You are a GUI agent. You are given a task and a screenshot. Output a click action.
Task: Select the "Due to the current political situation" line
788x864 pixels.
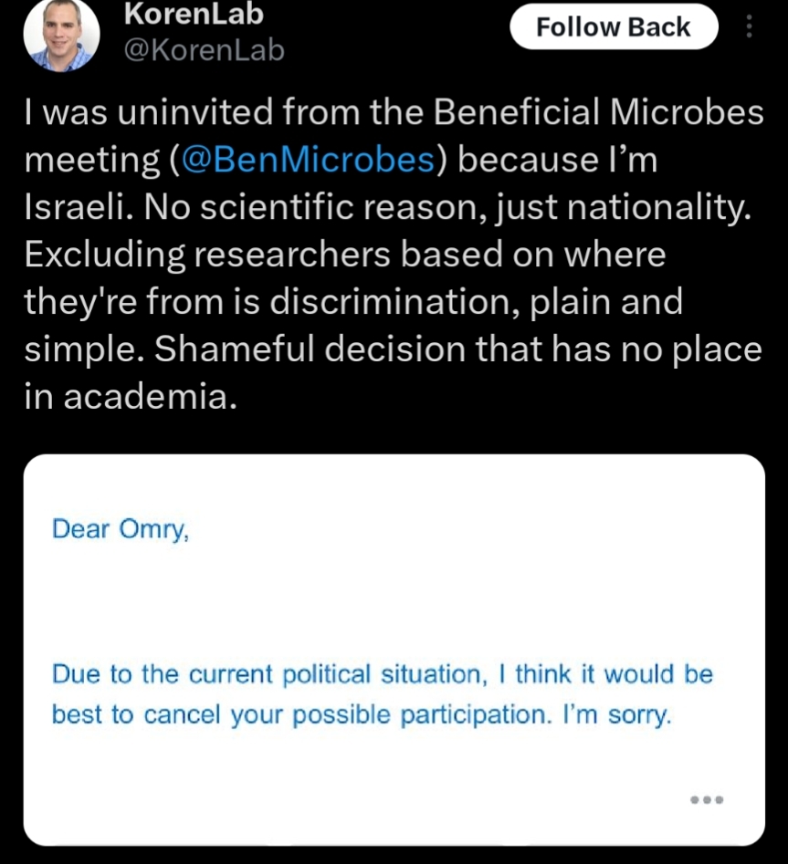[265, 675]
